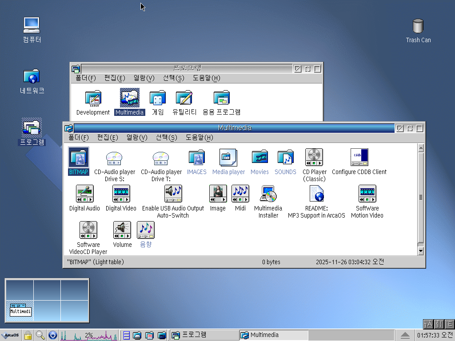The height and width of the screenshot is (341, 455).
Task: Open 도움말(H) menu in Multimedia window
Action: click(199, 138)
